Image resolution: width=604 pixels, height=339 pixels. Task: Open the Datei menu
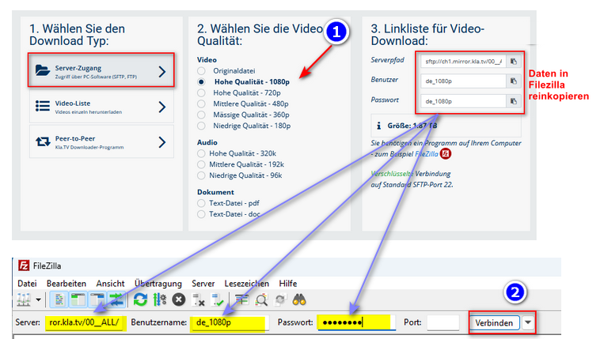(27, 284)
